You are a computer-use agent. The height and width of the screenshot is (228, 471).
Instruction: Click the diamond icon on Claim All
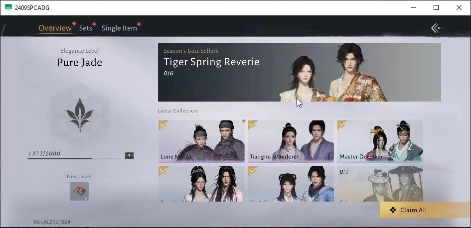pos(393,210)
